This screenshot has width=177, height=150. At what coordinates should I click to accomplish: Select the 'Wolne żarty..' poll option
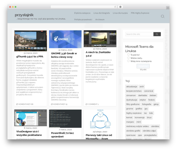[x=129, y=58]
